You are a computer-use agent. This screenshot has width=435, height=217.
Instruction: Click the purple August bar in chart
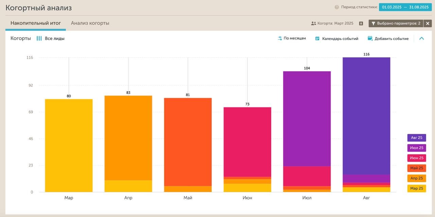[366, 115]
